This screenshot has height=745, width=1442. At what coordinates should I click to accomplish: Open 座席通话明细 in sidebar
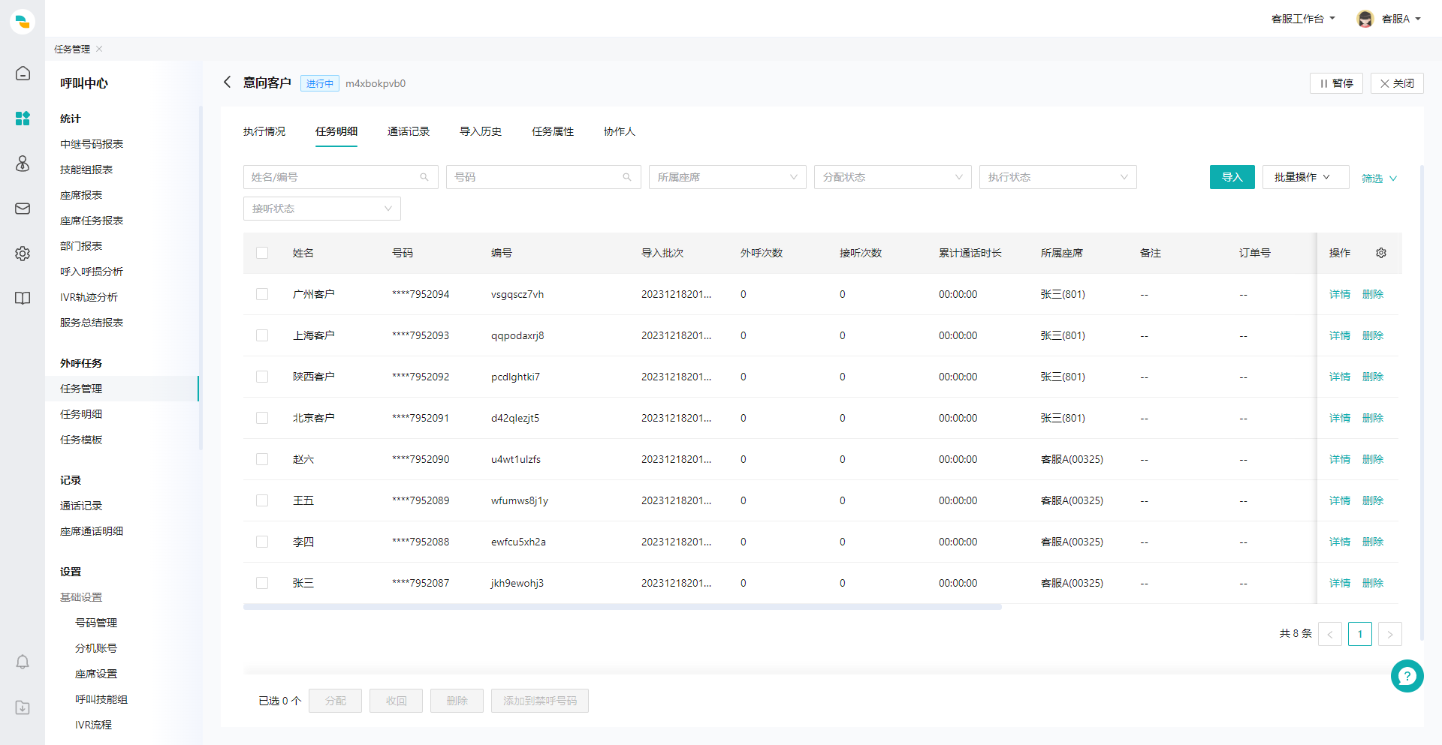click(x=92, y=531)
